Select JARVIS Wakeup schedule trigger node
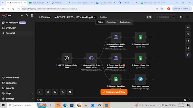The image size is (193, 108). (67, 58)
